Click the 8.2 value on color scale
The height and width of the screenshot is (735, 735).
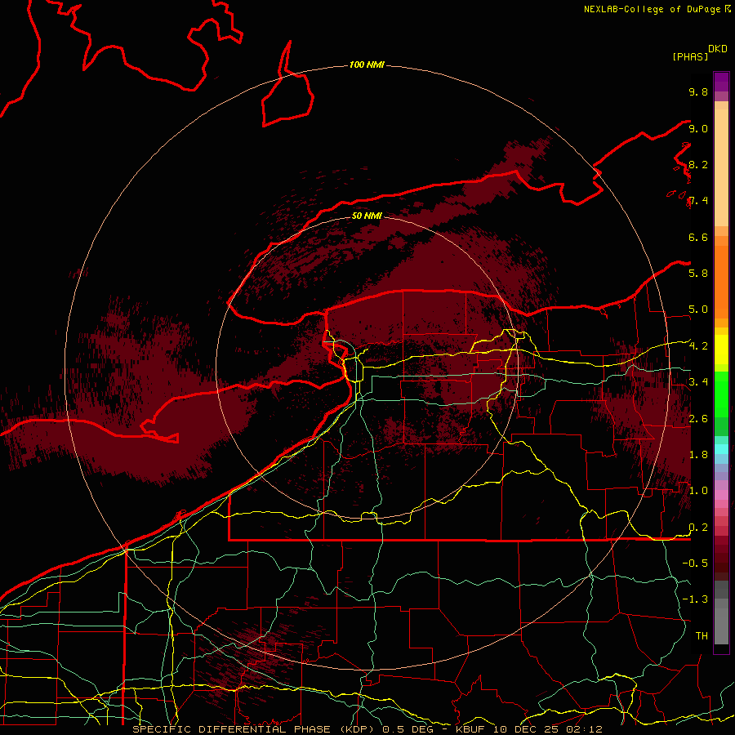point(698,164)
